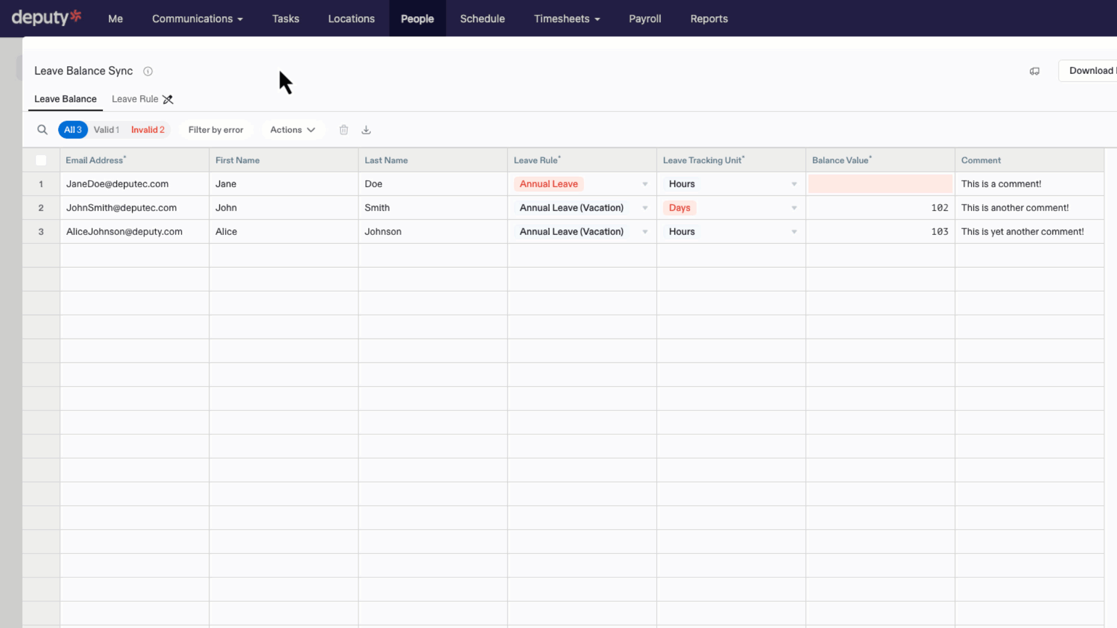1117x628 pixels.
Task: Click First Name cell 'John'
Action: click(283, 208)
